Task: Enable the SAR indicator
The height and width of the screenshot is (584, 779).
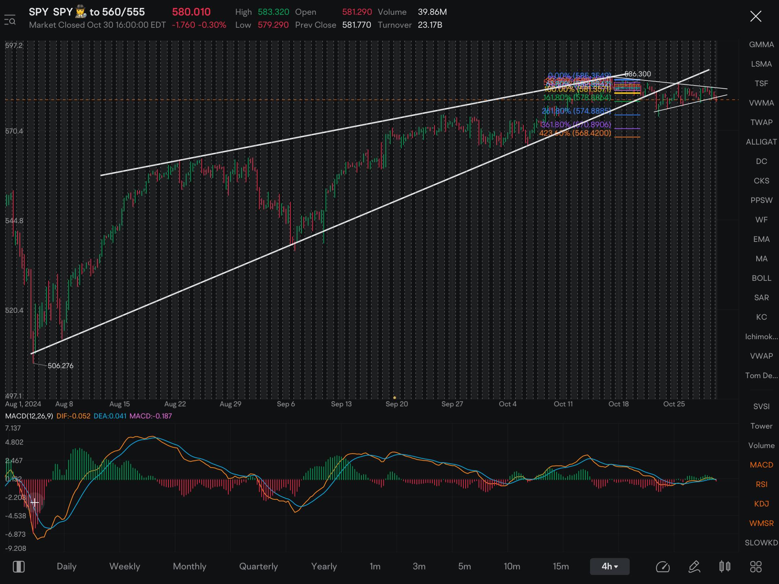Action: 761,298
